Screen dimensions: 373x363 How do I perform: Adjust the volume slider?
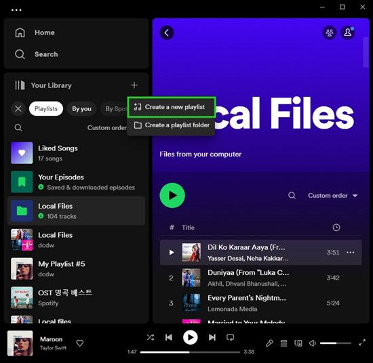[x=336, y=343]
